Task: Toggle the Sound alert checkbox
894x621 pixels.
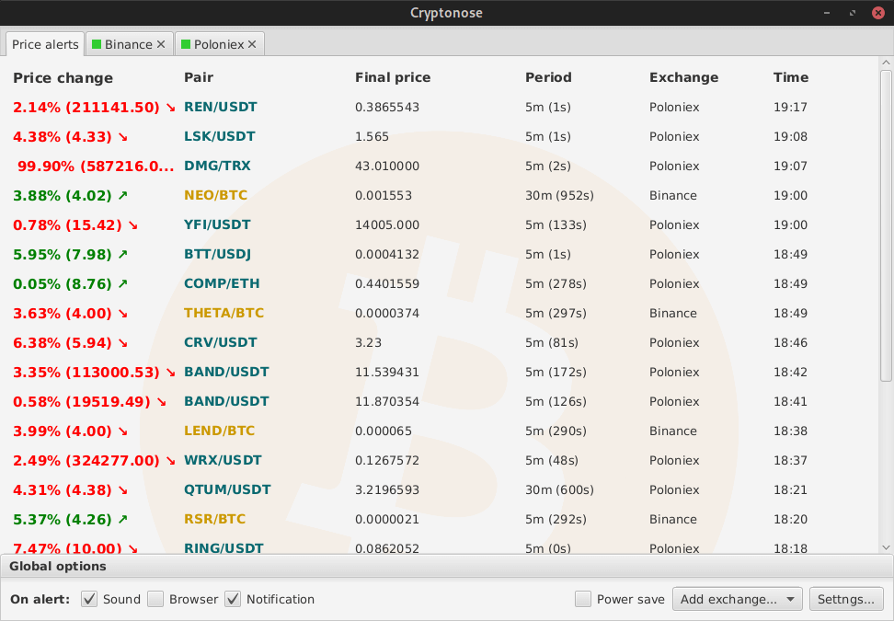Action: 89,599
